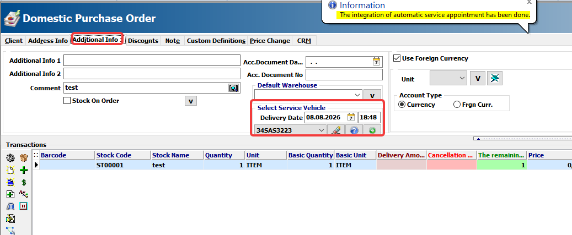Open the CRM tab
This screenshot has width=572, height=235.
click(x=304, y=41)
